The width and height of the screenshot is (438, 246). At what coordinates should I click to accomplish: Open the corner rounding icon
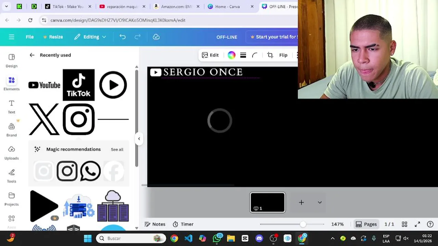(255, 55)
